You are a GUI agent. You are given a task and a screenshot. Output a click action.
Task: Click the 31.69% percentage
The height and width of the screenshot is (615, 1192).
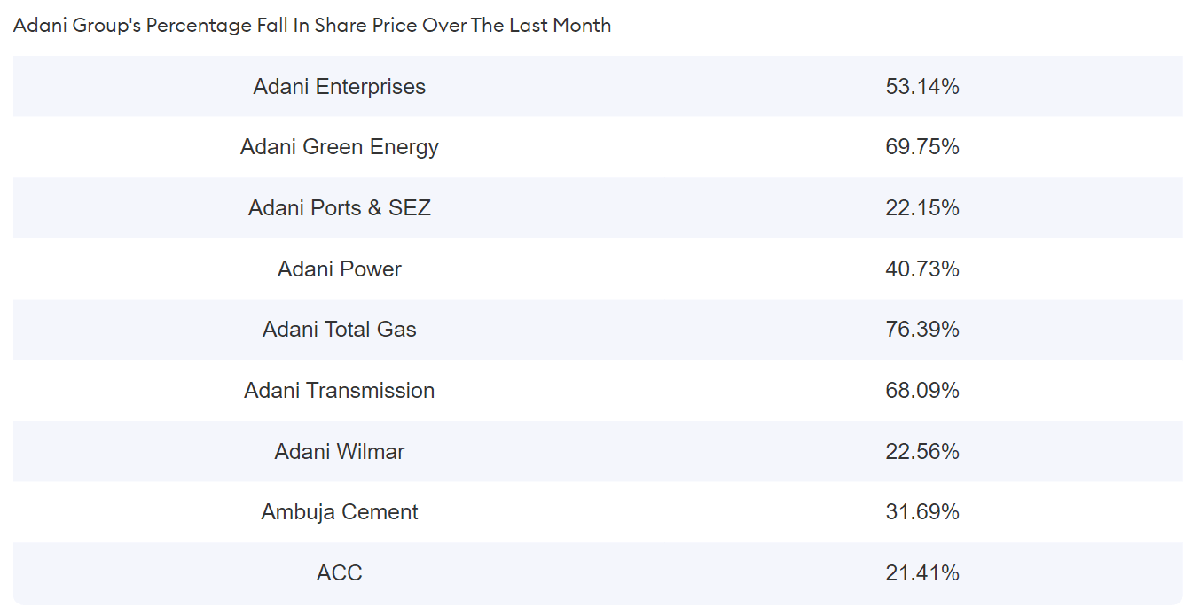922,512
